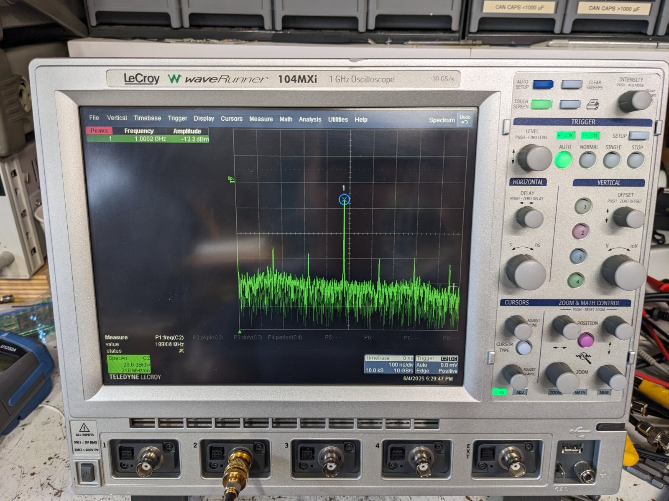Click the horizontal DELAY knob to zero delay
The height and width of the screenshot is (501, 669).
[530, 218]
